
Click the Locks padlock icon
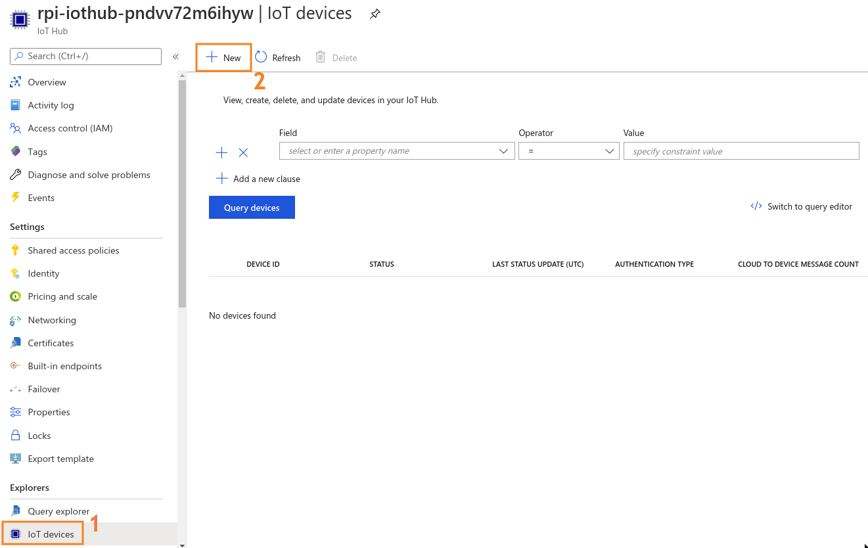(16, 436)
